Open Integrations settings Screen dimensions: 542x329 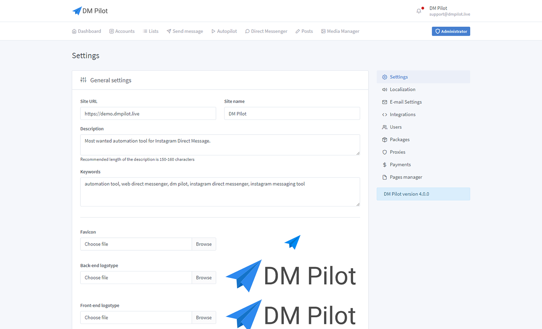click(x=423, y=115)
